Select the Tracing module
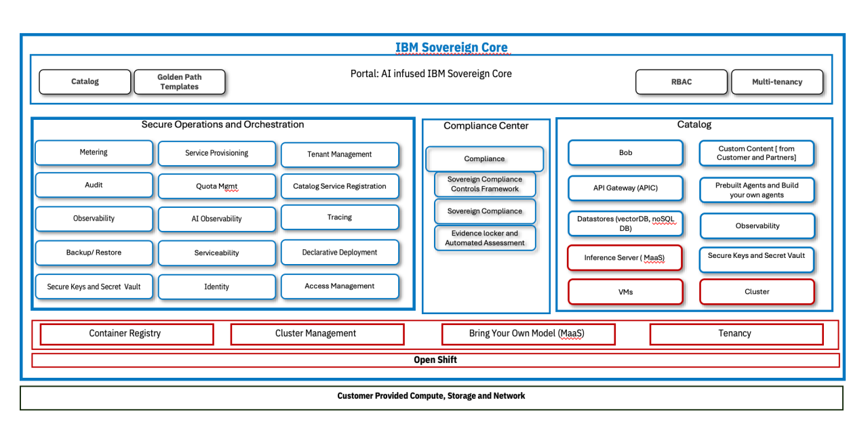 tap(340, 217)
